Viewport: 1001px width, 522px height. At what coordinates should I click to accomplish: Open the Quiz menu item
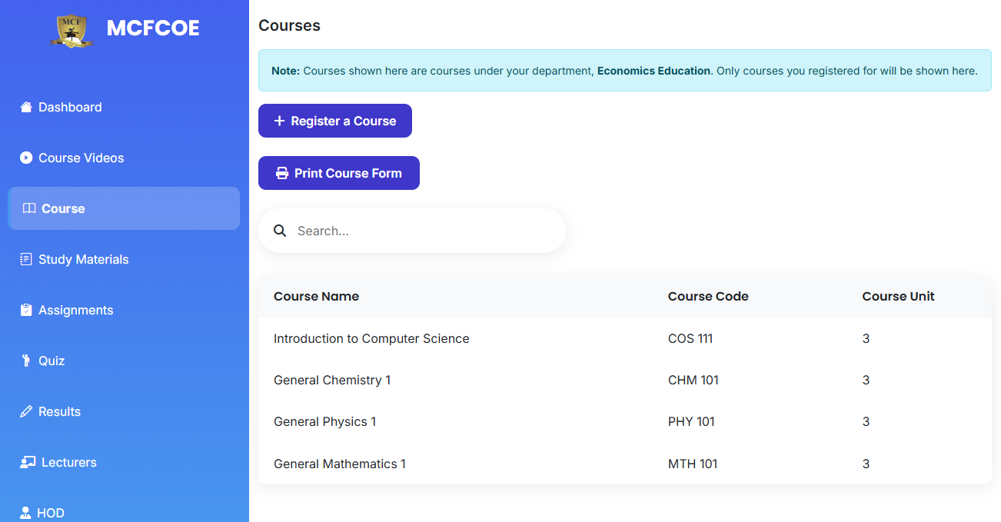point(51,361)
